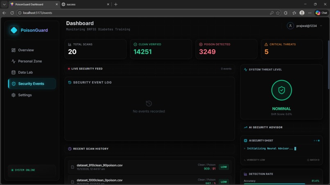Click the Accuracy progress bar

click(281, 184)
